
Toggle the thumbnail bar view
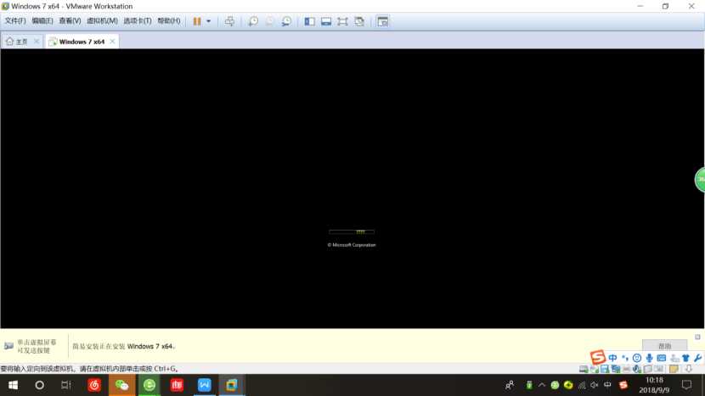[x=326, y=21]
